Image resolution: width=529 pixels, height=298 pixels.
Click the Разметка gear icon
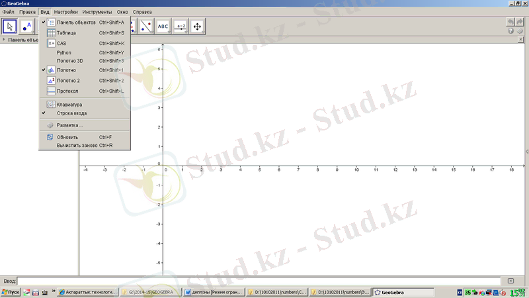pos(50,125)
